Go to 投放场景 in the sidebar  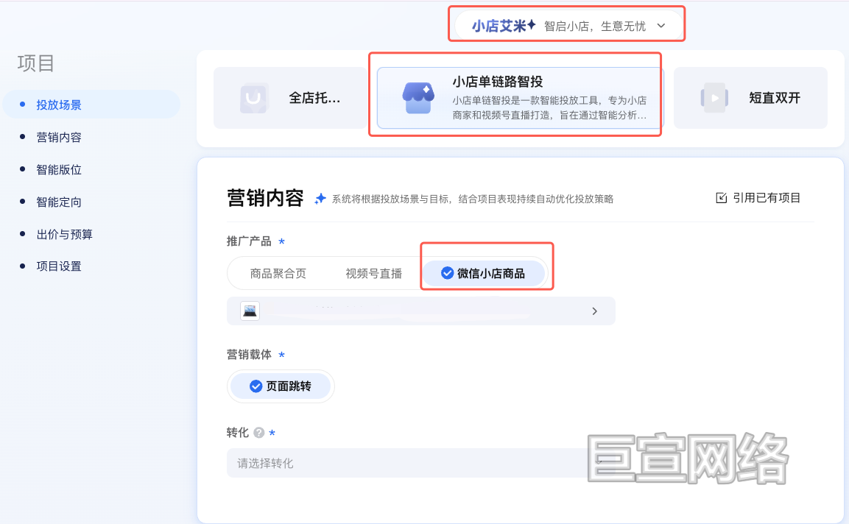click(x=91, y=105)
